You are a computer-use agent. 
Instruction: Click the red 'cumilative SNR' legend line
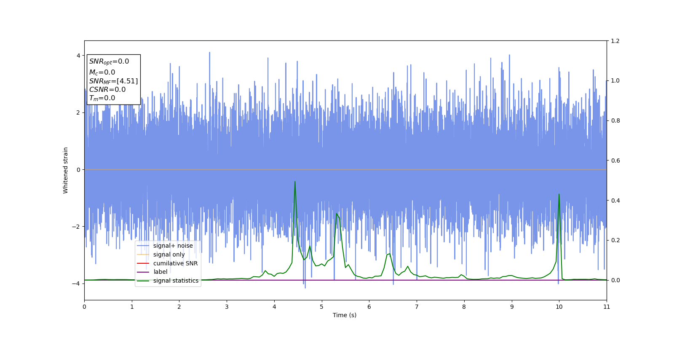(x=143, y=263)
